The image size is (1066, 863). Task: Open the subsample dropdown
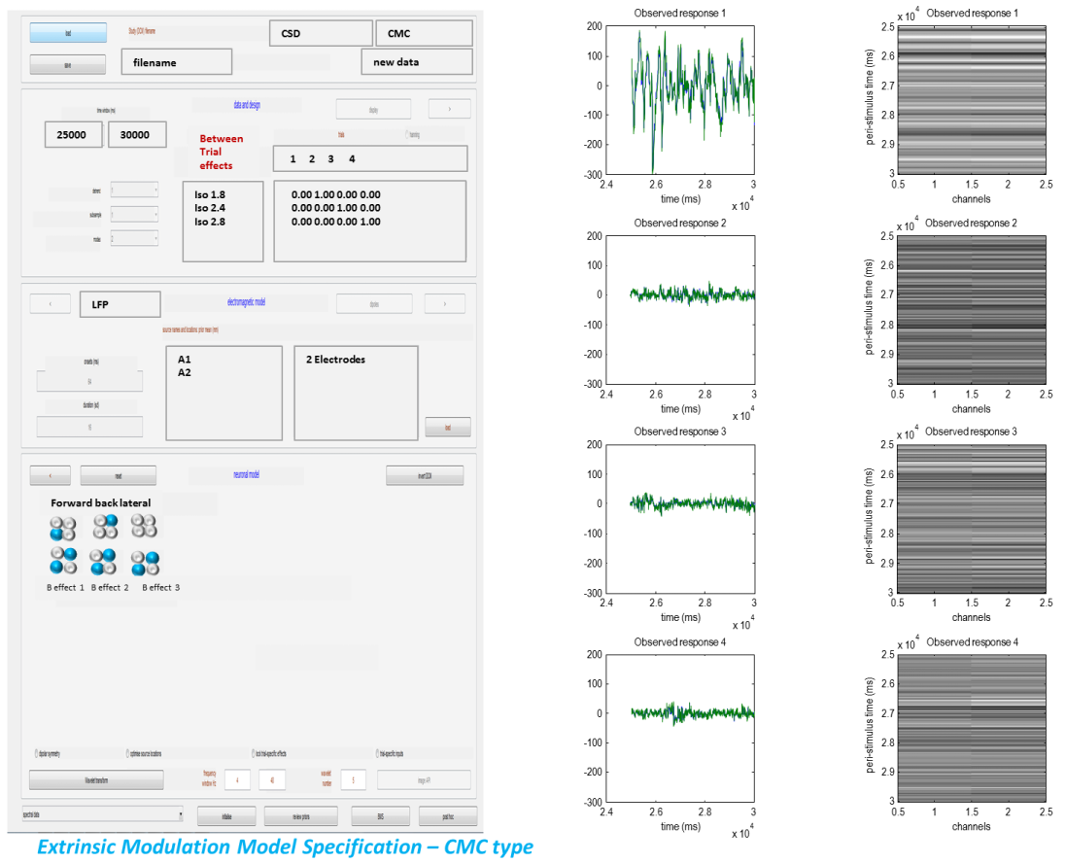point(133,214)
